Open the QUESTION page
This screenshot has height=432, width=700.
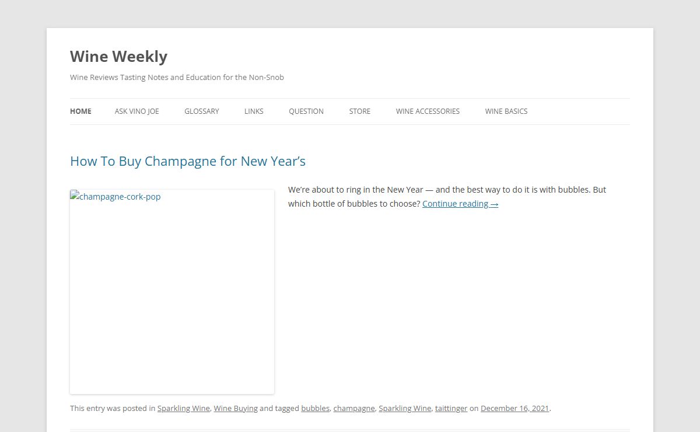tap(306, 112)
